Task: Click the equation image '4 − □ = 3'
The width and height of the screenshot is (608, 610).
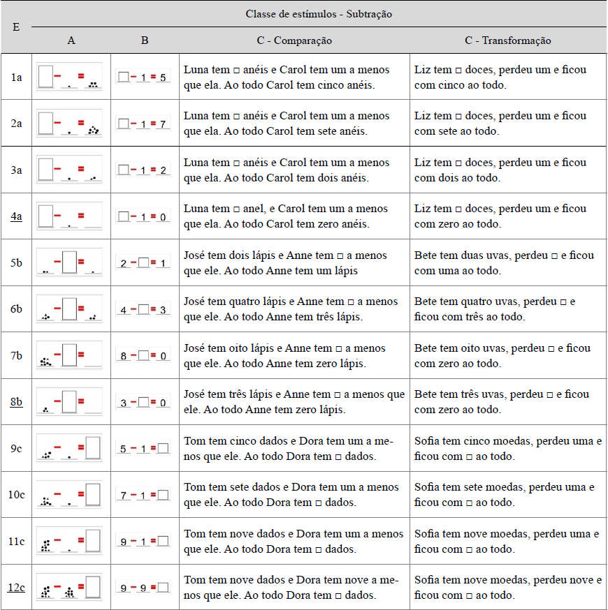Action: click(143, 309)
